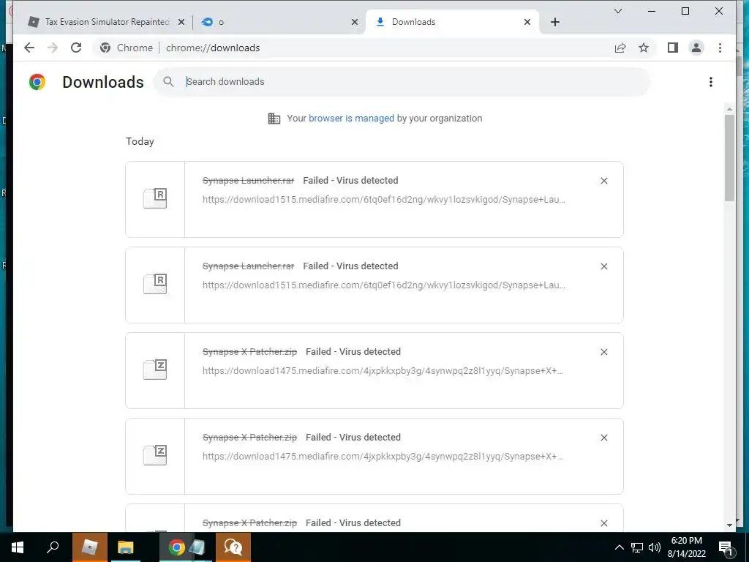Share this page via the share icon
Image resolution: width=749 pixels, height=562 pixels.
tap(620, 48)
